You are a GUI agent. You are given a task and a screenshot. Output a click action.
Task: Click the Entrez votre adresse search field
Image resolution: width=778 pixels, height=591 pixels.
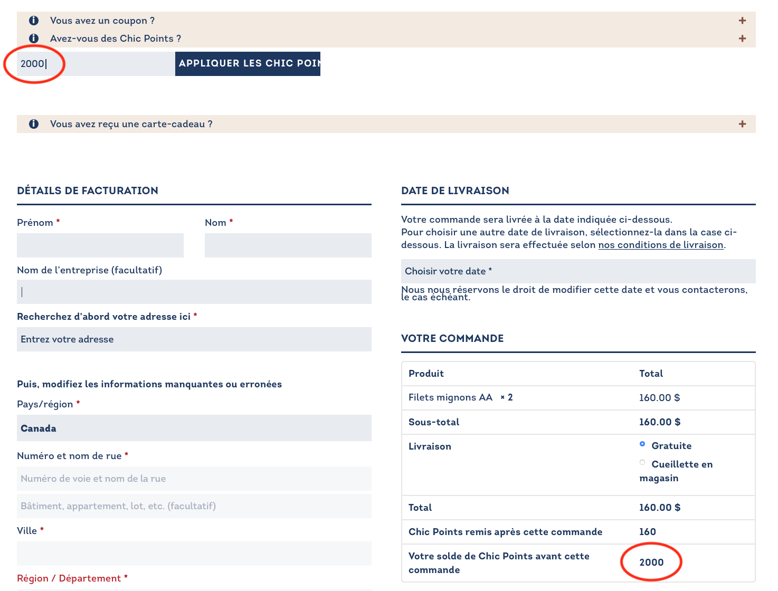194,339
